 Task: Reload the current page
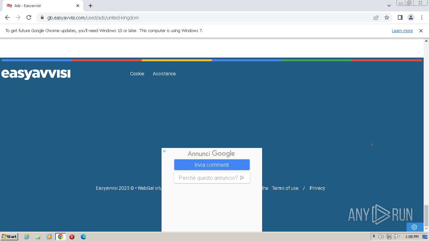tap(29, 17)
